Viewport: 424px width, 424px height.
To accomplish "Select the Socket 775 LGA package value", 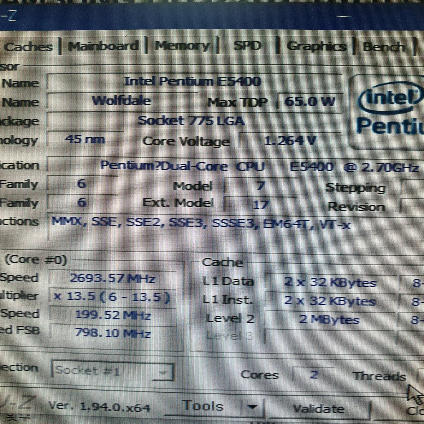I will point(194,121).
